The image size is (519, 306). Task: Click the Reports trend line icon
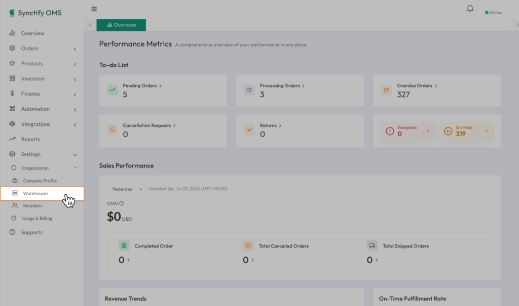click(x=12, y=139)
